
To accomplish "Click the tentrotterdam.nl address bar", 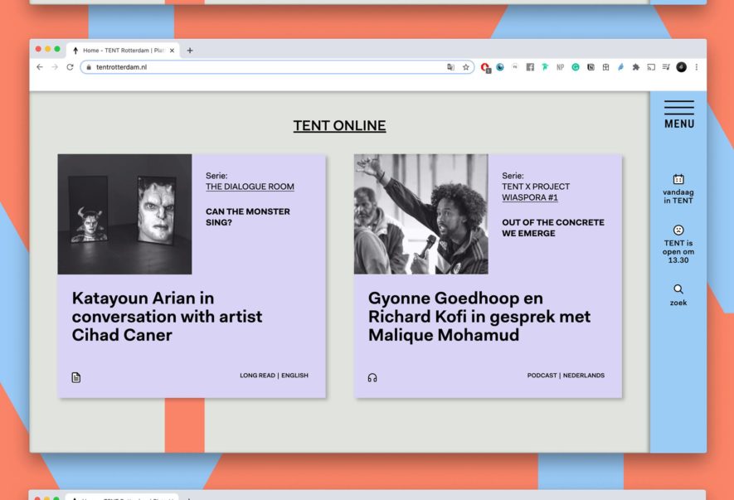I will 277,67.
